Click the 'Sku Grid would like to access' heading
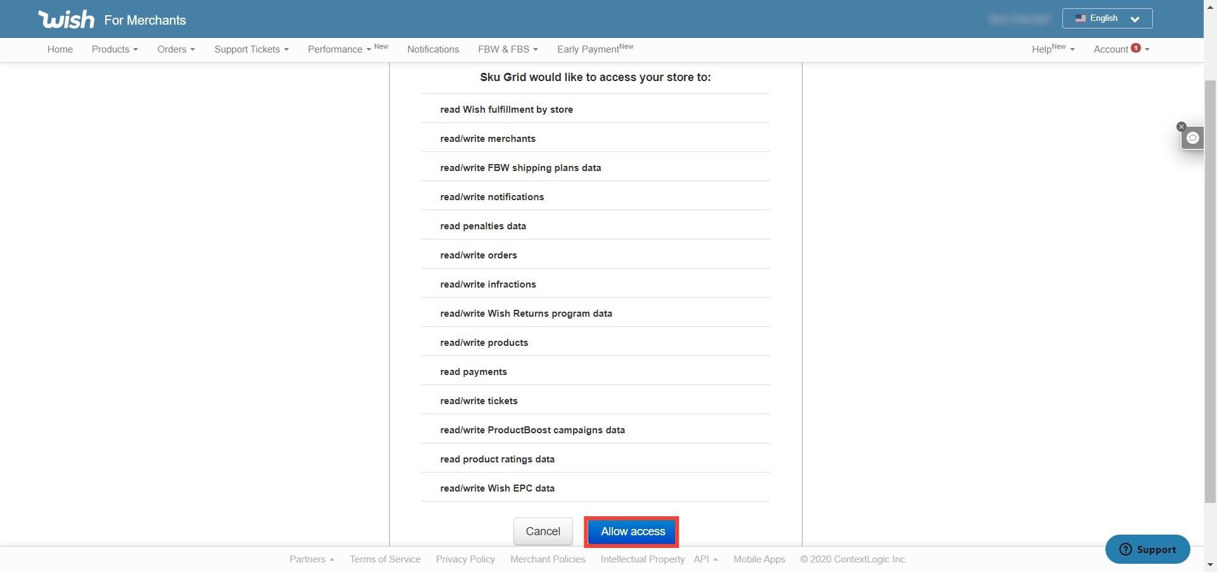1217x572 pixels. point(595,77)
